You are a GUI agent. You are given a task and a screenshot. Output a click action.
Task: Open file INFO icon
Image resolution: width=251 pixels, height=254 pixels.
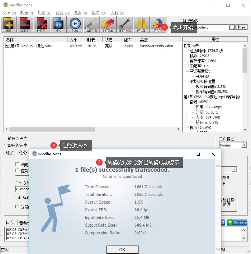click(58, 25)
